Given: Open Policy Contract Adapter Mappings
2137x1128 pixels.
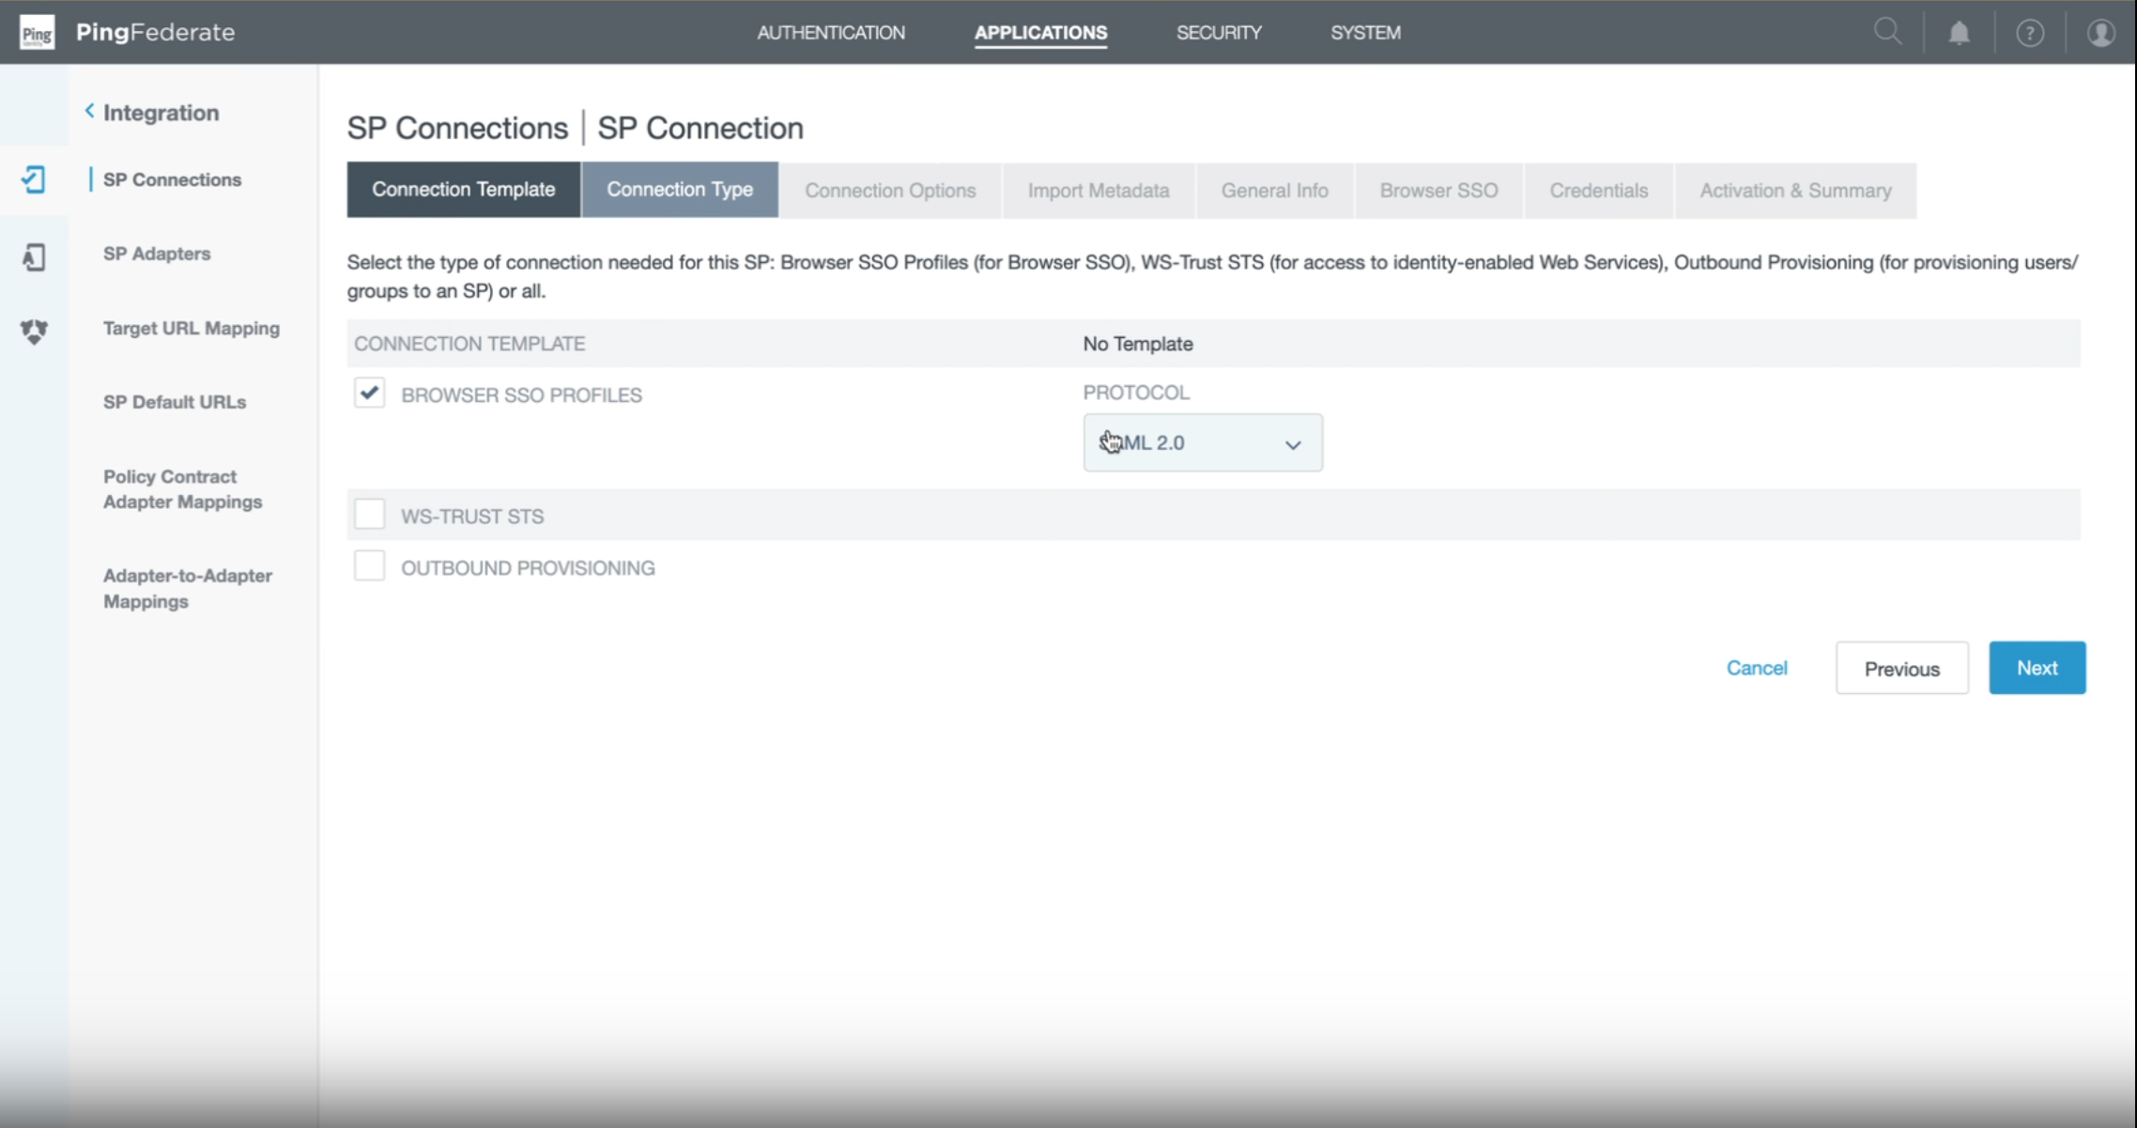Looking at the screenshot, I should (x=182, y=489).
